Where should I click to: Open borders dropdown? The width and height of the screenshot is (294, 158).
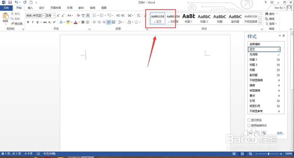tap(140, 22)
